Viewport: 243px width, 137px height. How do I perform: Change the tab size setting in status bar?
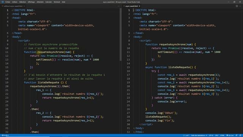pyautogui.click(x=199, y=135)
